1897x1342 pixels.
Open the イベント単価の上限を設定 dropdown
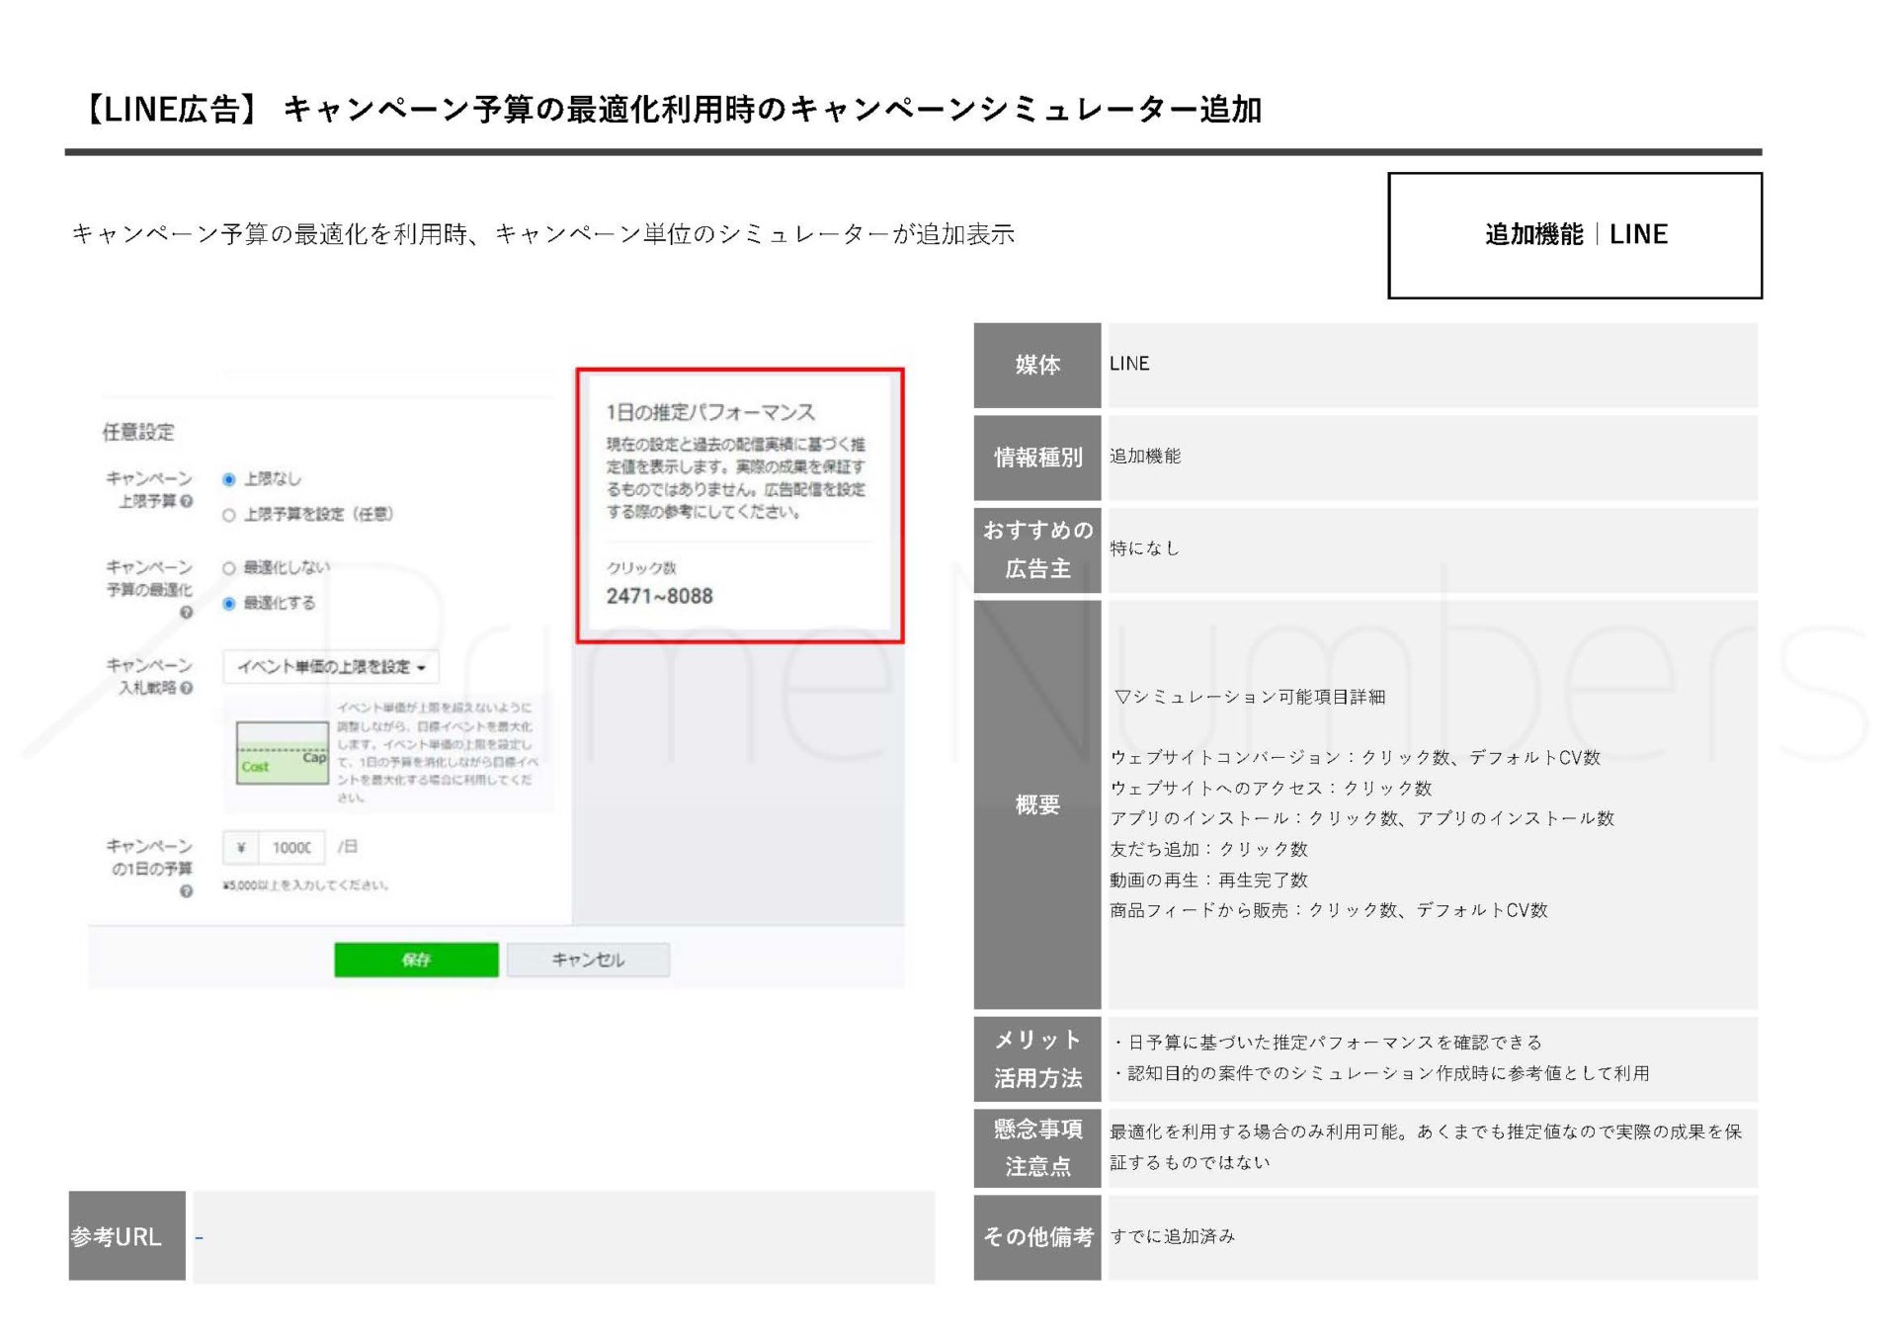pos(331,667)
